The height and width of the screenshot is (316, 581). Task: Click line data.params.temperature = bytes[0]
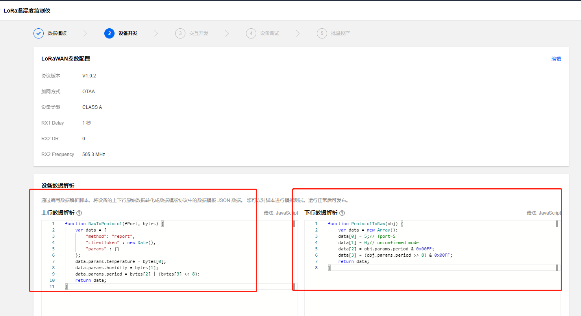coord(121,261)
